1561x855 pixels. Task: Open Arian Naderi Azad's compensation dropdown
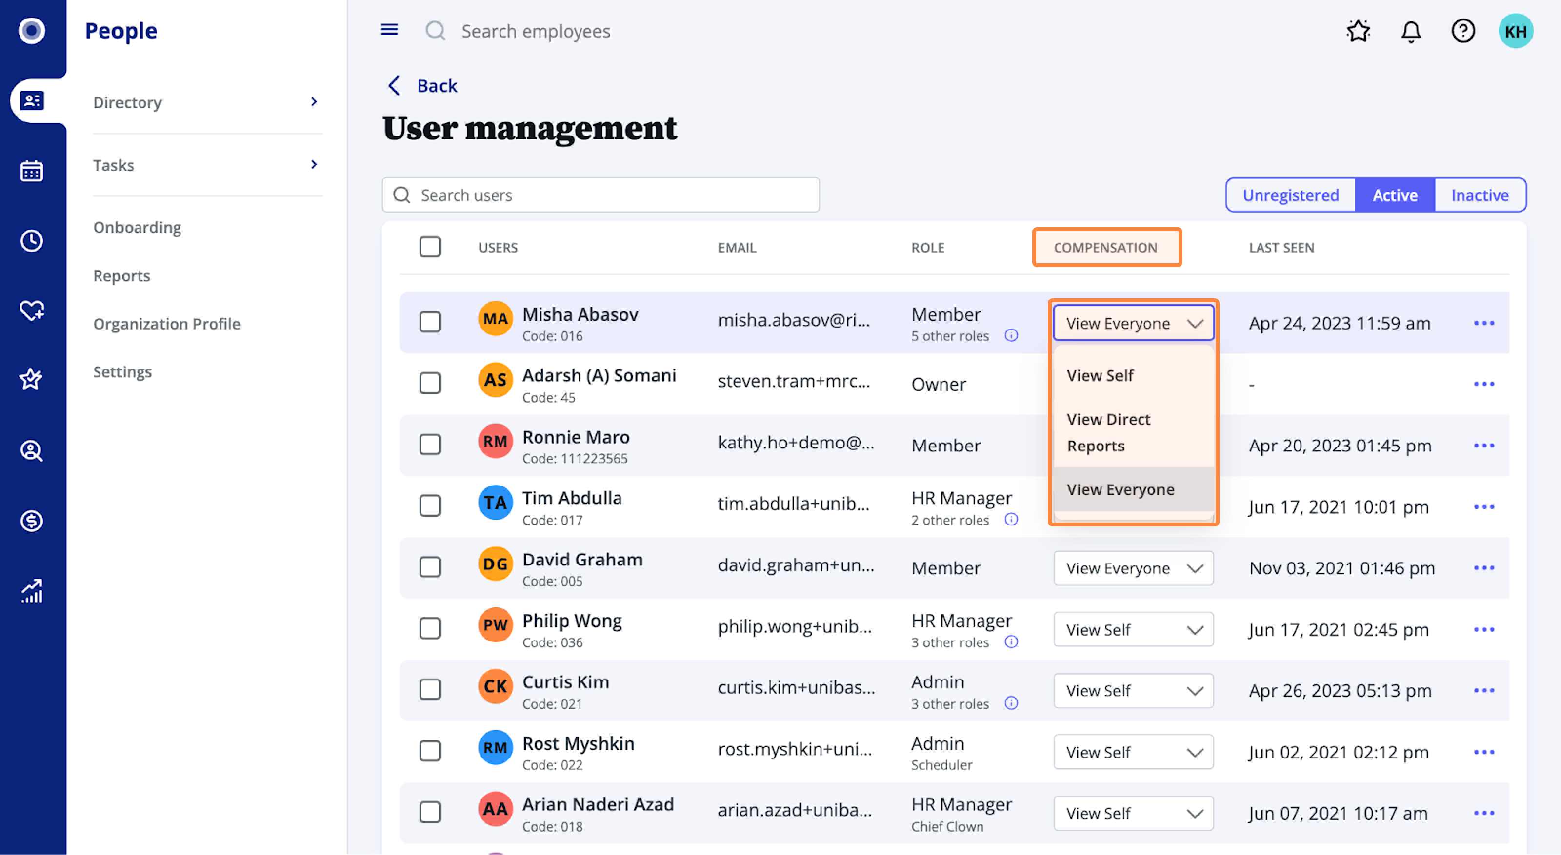pos(1133,813)
